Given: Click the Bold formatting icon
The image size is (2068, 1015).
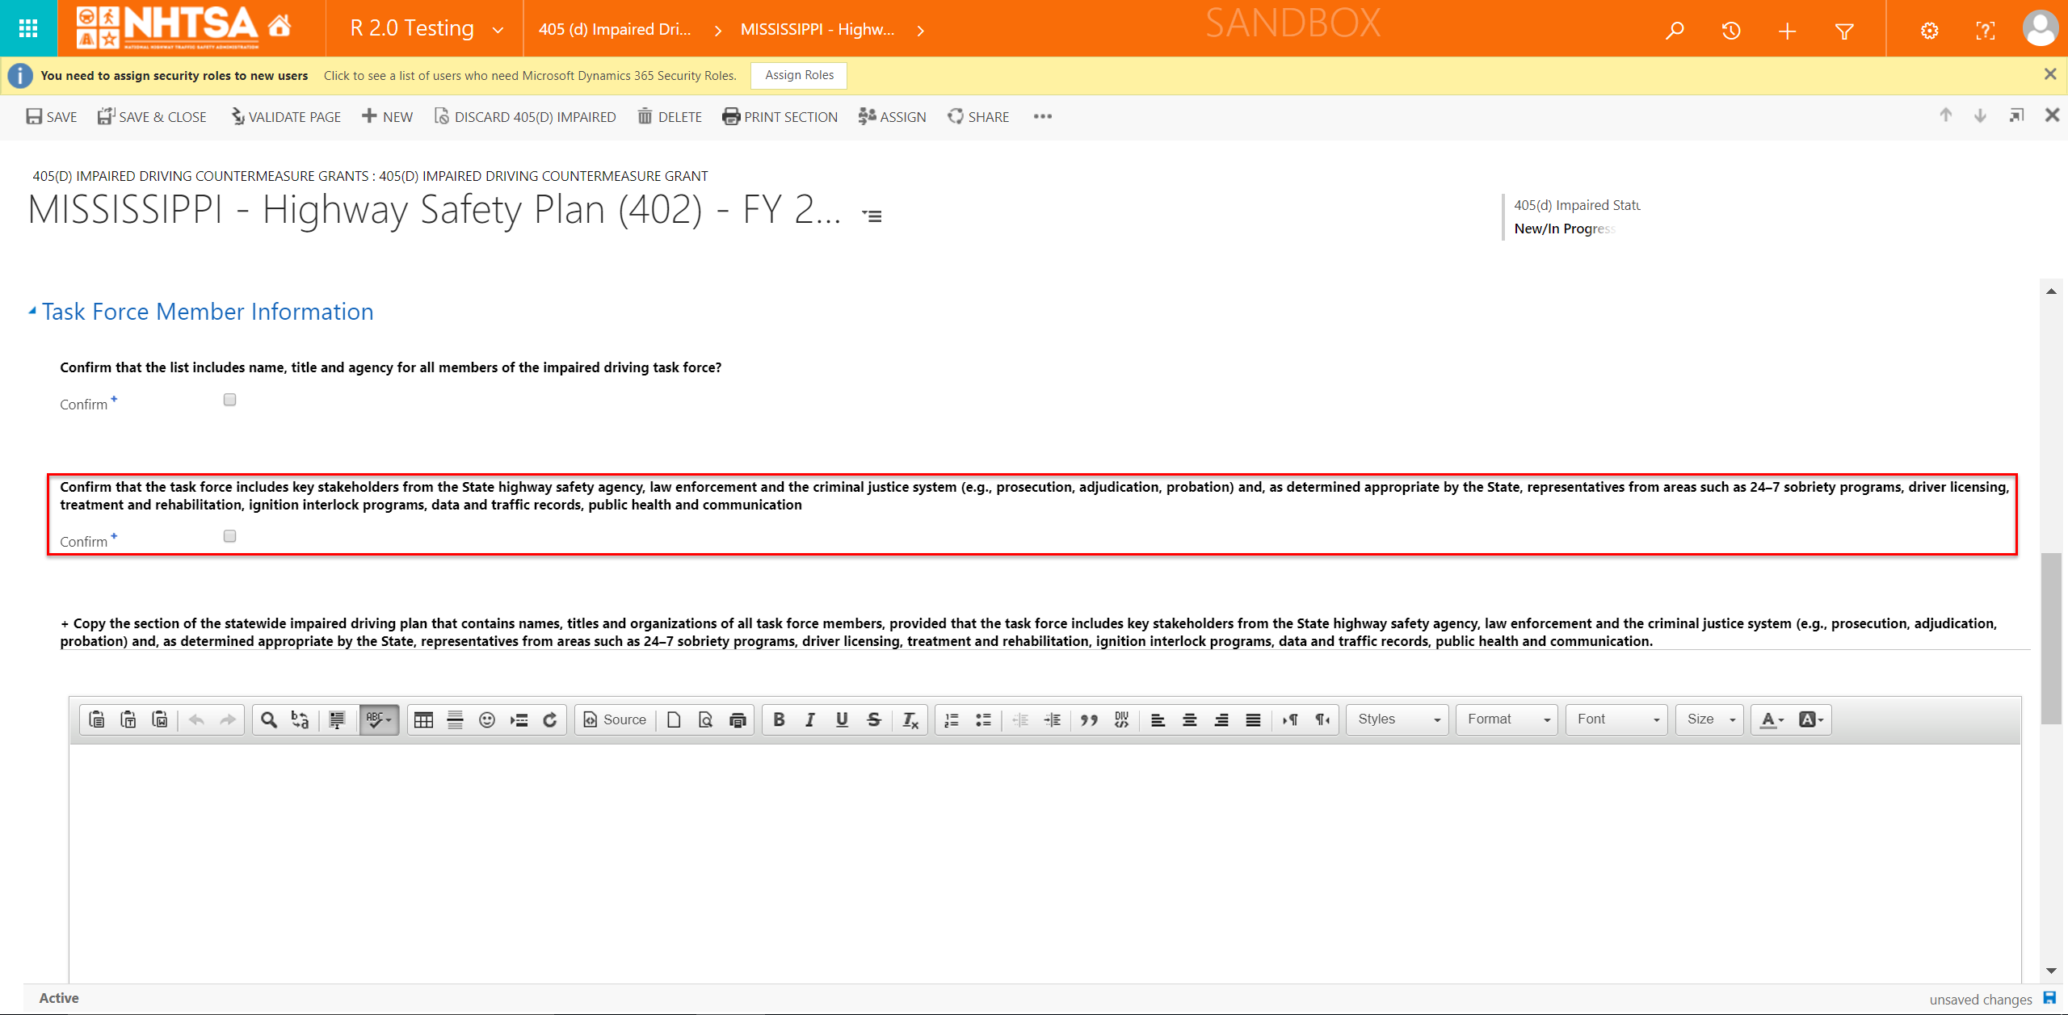Looking at the screenshot, I should tap(779, 719).
